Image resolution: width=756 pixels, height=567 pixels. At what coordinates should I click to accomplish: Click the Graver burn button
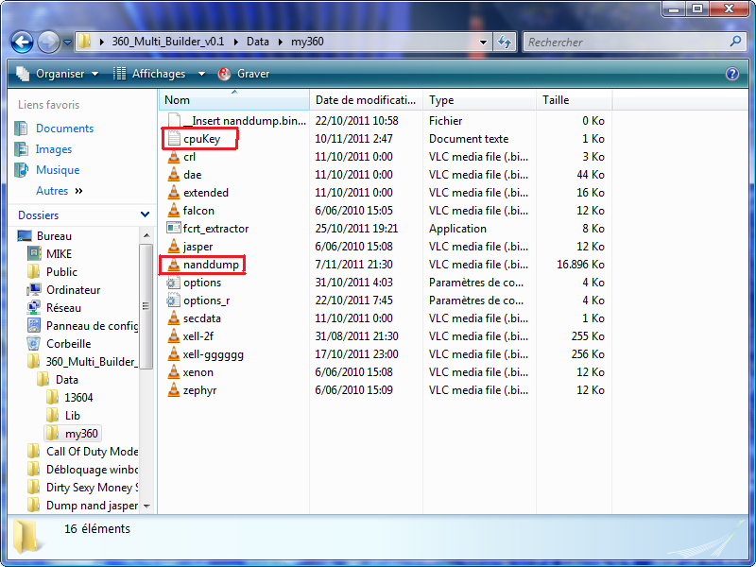click(x=244, y=74)
